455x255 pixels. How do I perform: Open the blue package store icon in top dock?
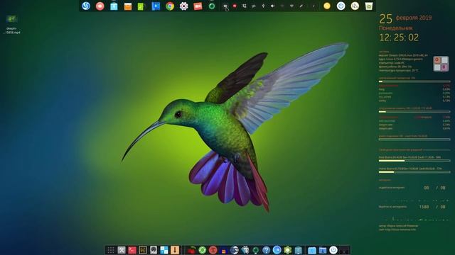coord(114,6)
